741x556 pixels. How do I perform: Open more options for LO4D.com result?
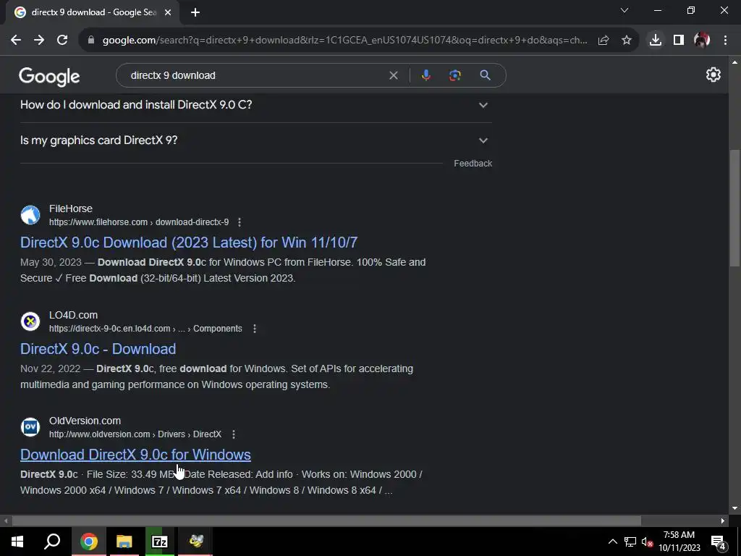pos(255,329)
